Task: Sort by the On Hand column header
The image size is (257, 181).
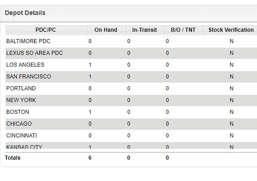Action: 106,30
